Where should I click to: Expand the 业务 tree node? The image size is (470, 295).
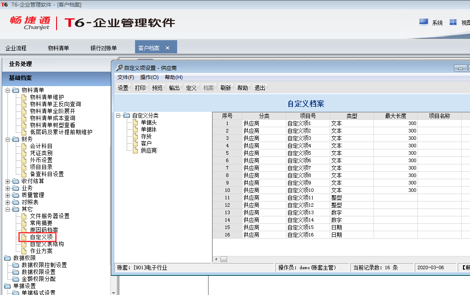[8, 188]
